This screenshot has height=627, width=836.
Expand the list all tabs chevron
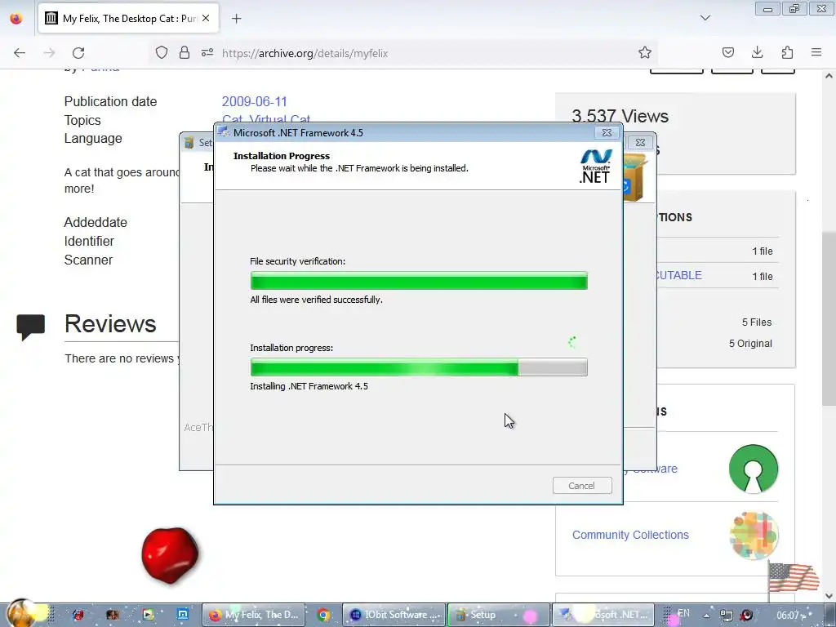coord(705,18)
